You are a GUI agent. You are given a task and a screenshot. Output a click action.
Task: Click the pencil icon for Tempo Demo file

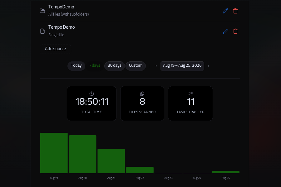click(x=225, y=31)
